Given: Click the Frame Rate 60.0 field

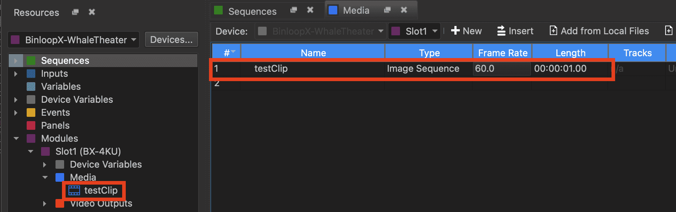Looking at the screenshot, I should [x=501, y=69].
